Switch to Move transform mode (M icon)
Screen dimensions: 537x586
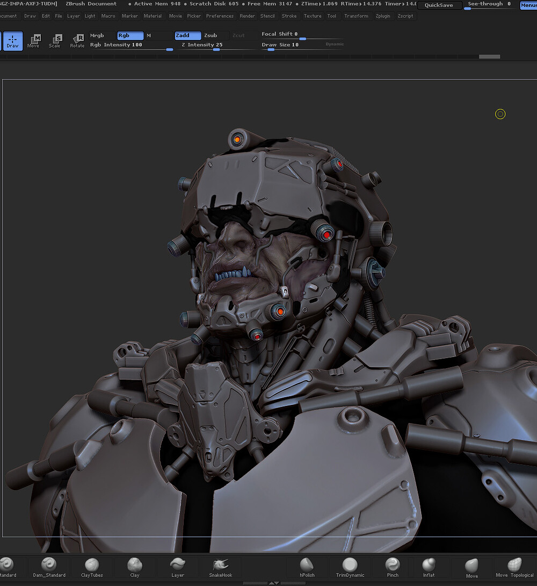click(34, 41)
